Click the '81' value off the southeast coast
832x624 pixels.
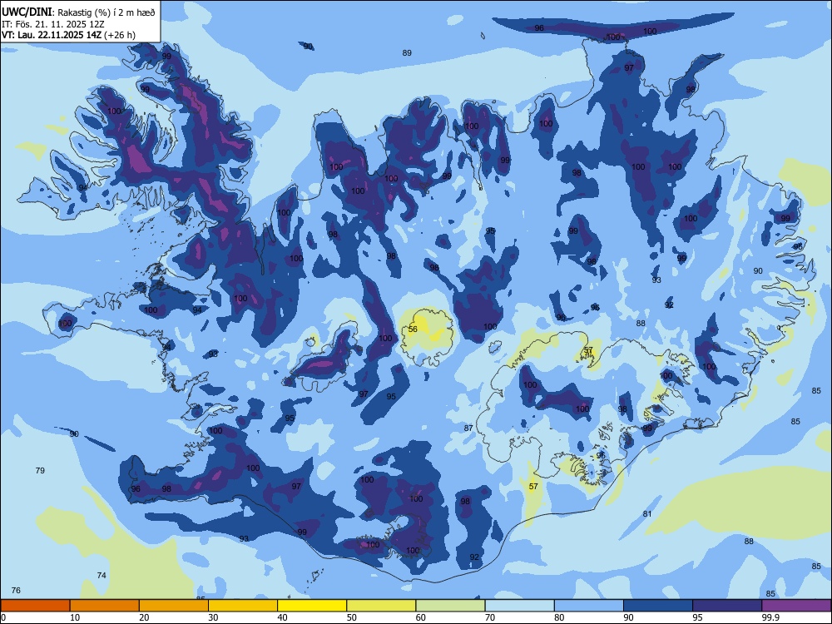646,513
